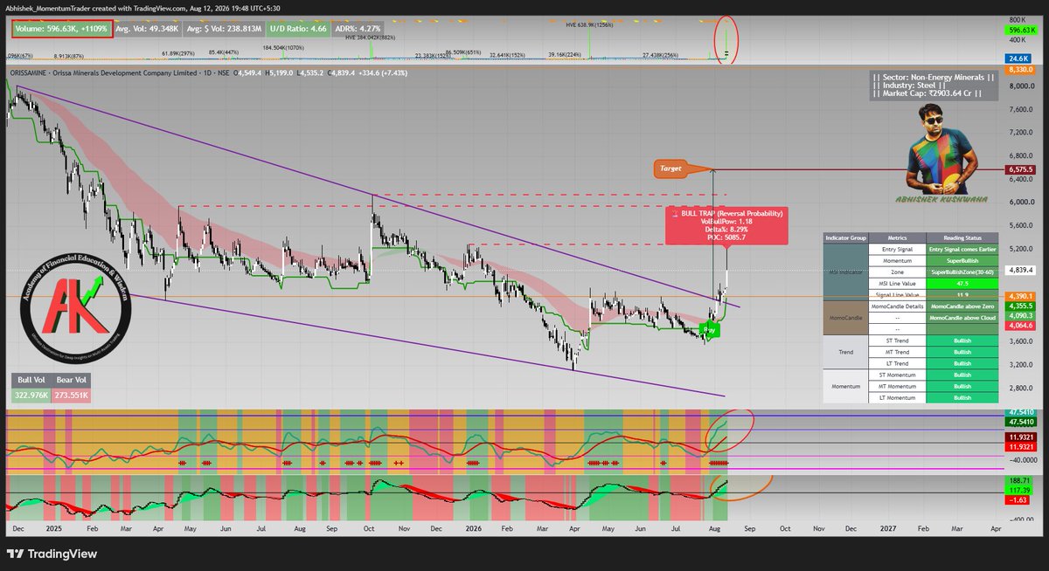Click the Bear Vol header box
This screenshot has height=571, width=1049.
pos(71,381)
